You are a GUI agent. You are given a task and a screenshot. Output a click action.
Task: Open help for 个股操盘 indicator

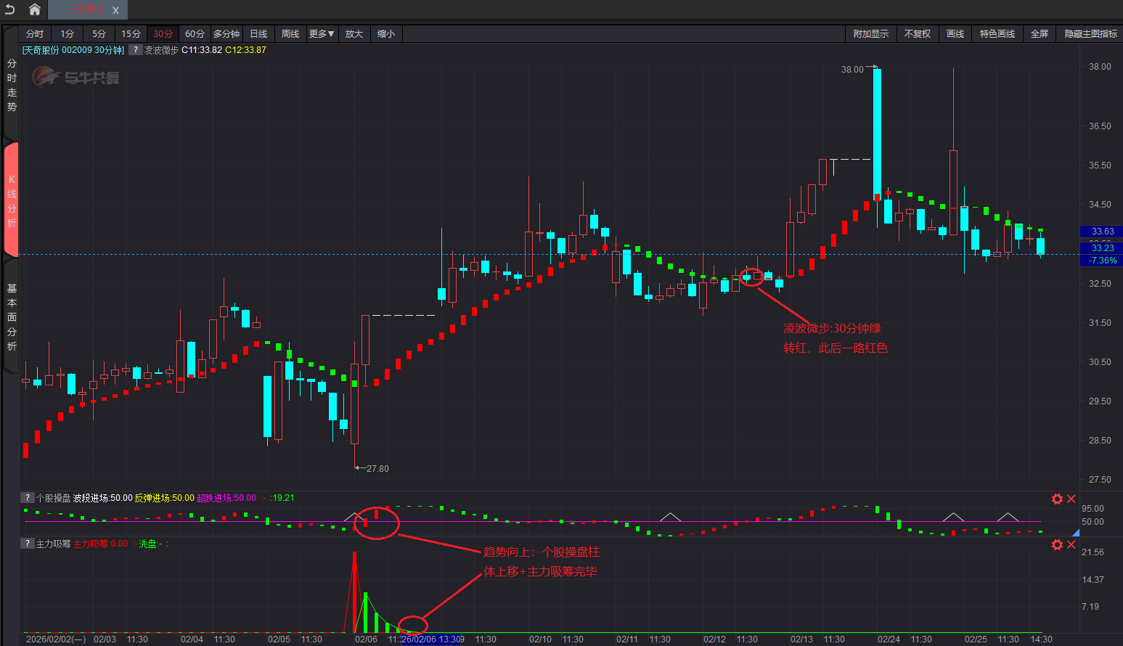click(28, 498)
